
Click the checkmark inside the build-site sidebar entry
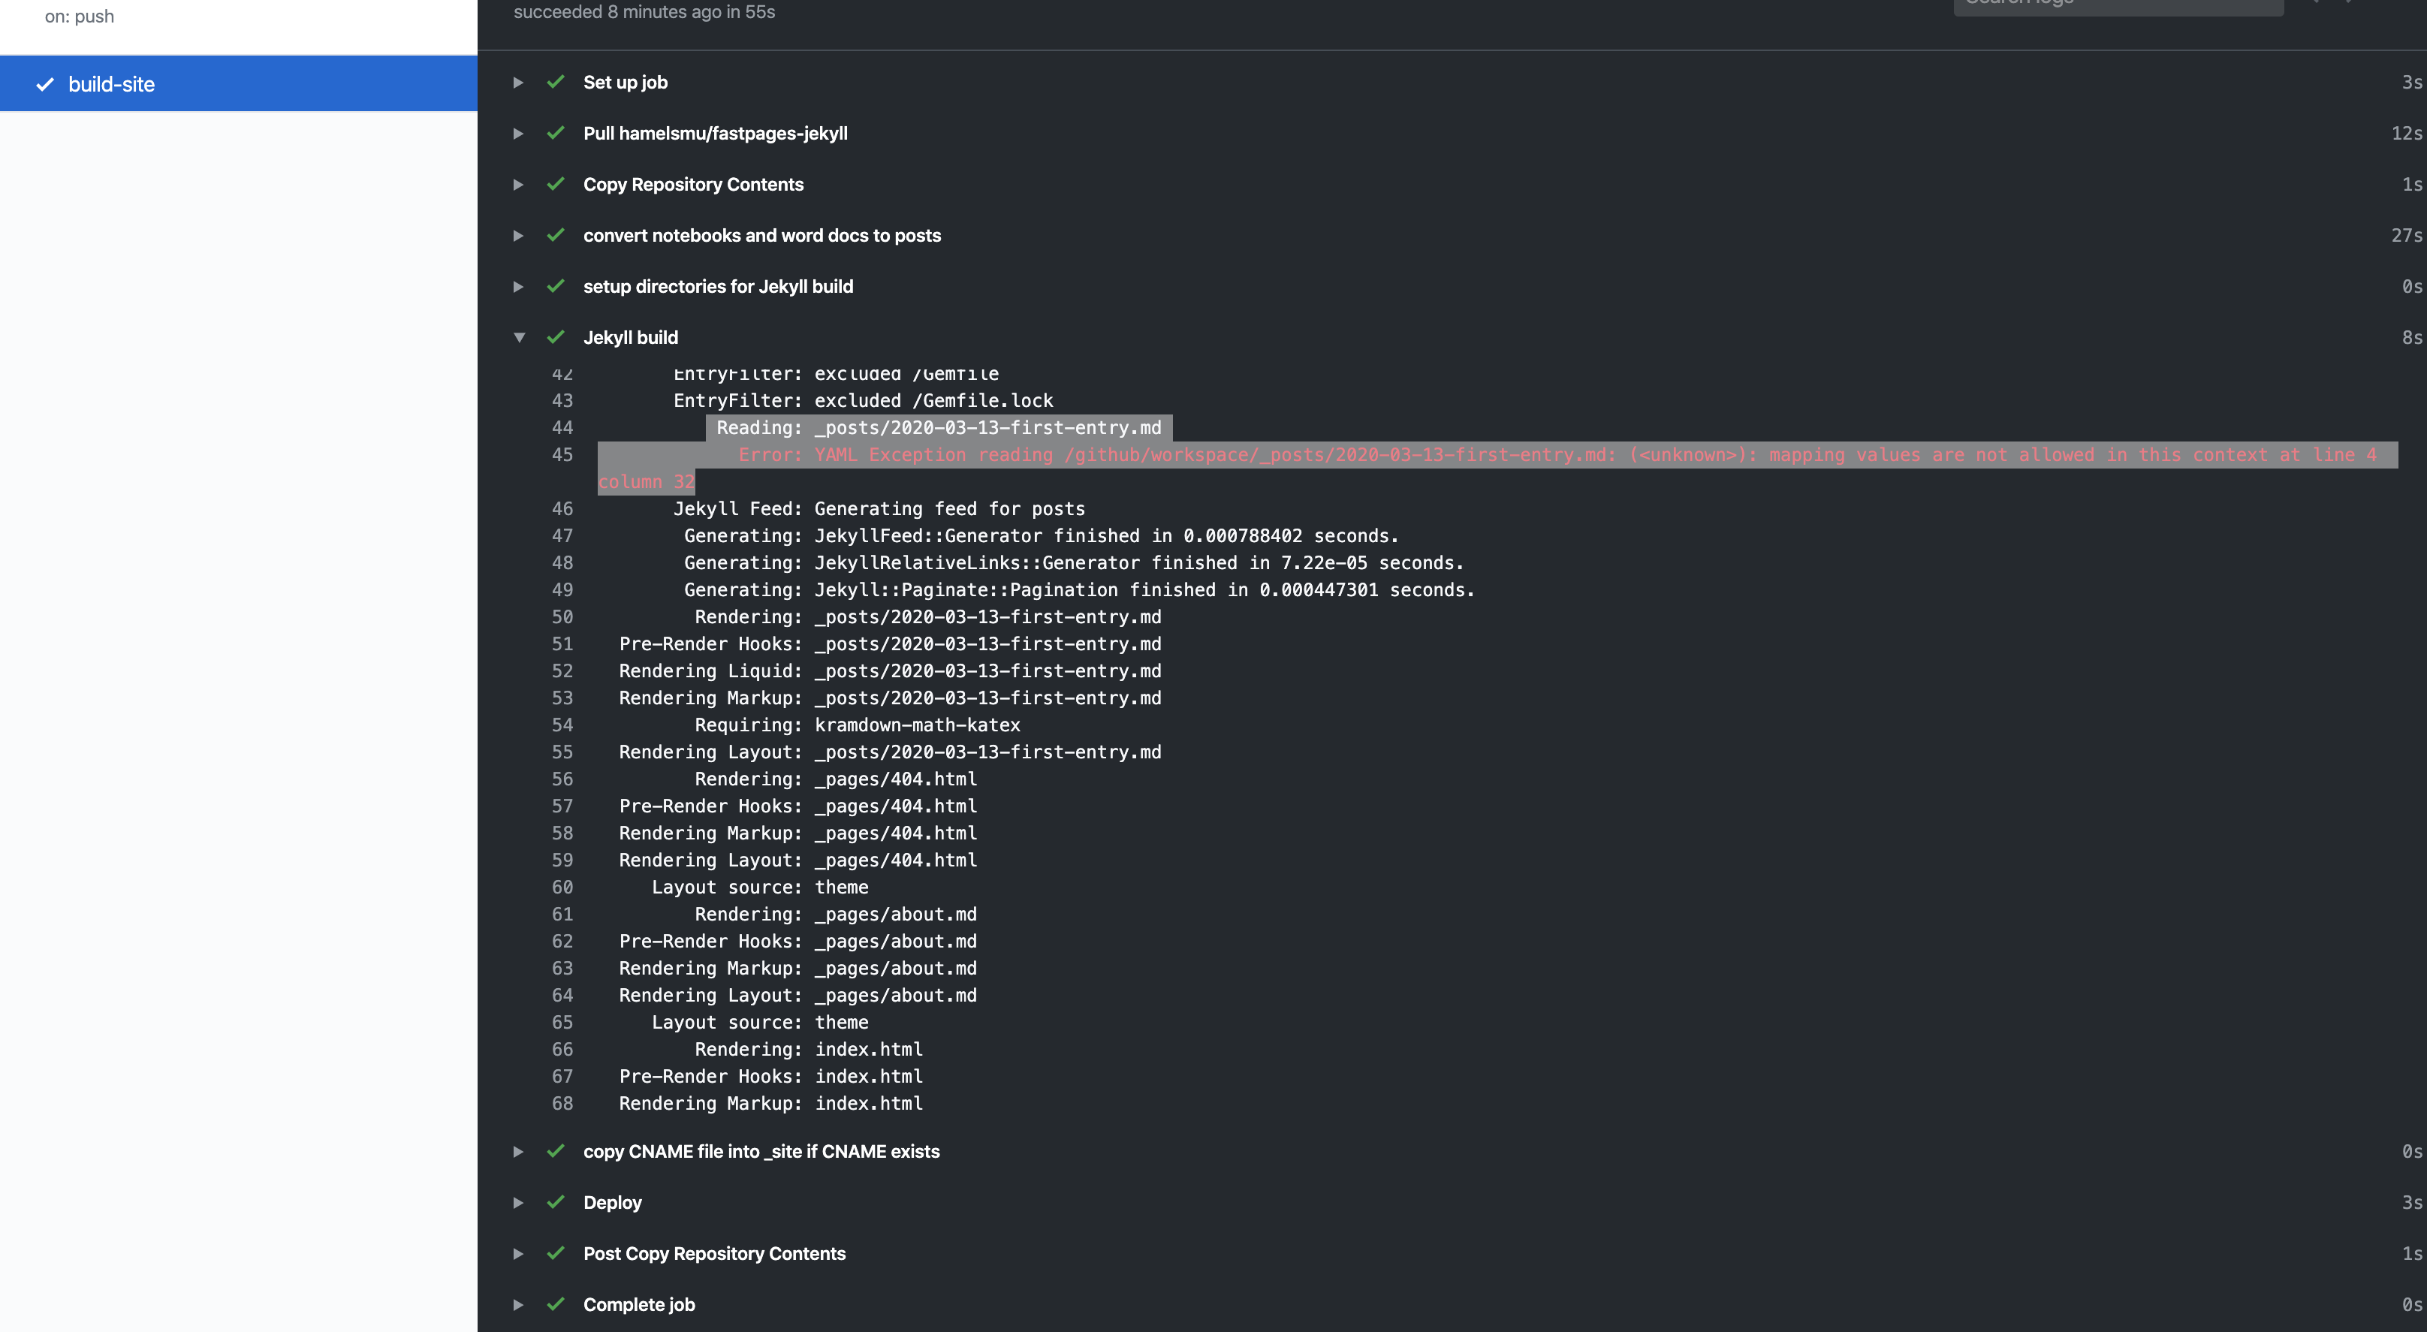[x=44, y=84]
